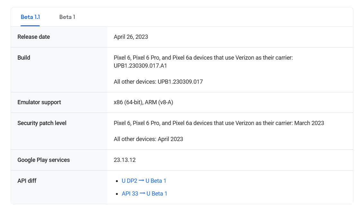The height and width of the screenshot is (210, 357).
Task: Click the 'Build' row label
Action: [24, 58]
